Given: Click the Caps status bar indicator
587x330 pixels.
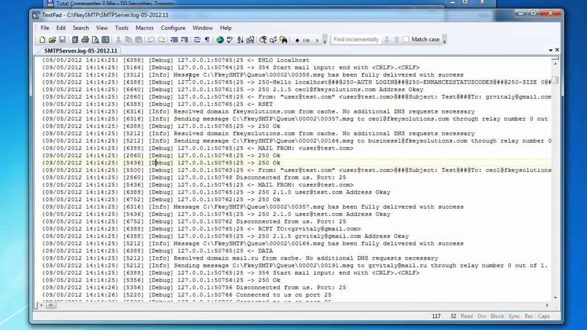Looking at the screenshot, I should point(543,316).
